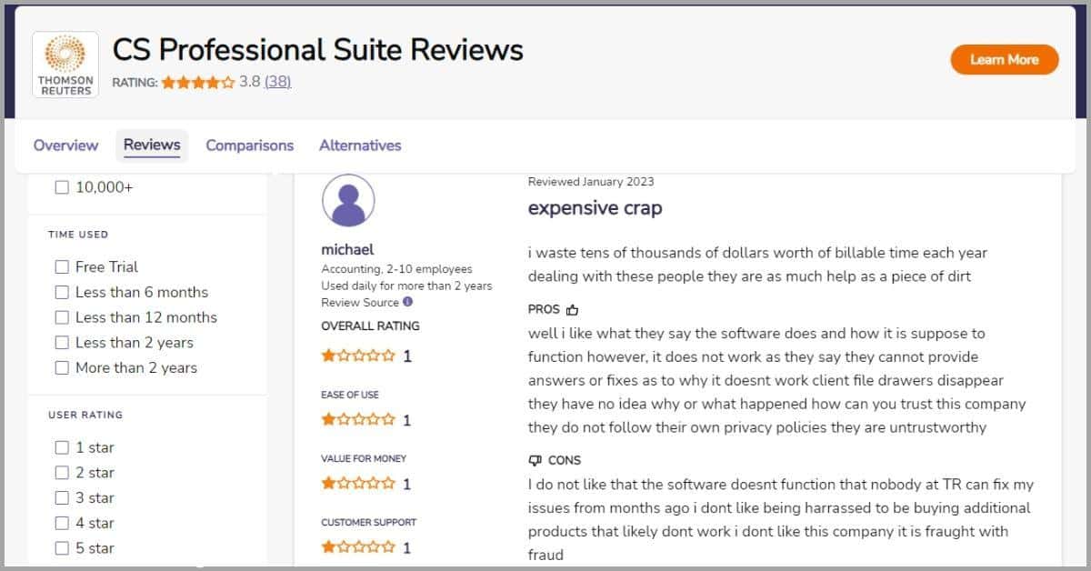This screenshot has height=571, width=1091.
Task: Tick the Free Trial checkbox
Action: [62, 266]
